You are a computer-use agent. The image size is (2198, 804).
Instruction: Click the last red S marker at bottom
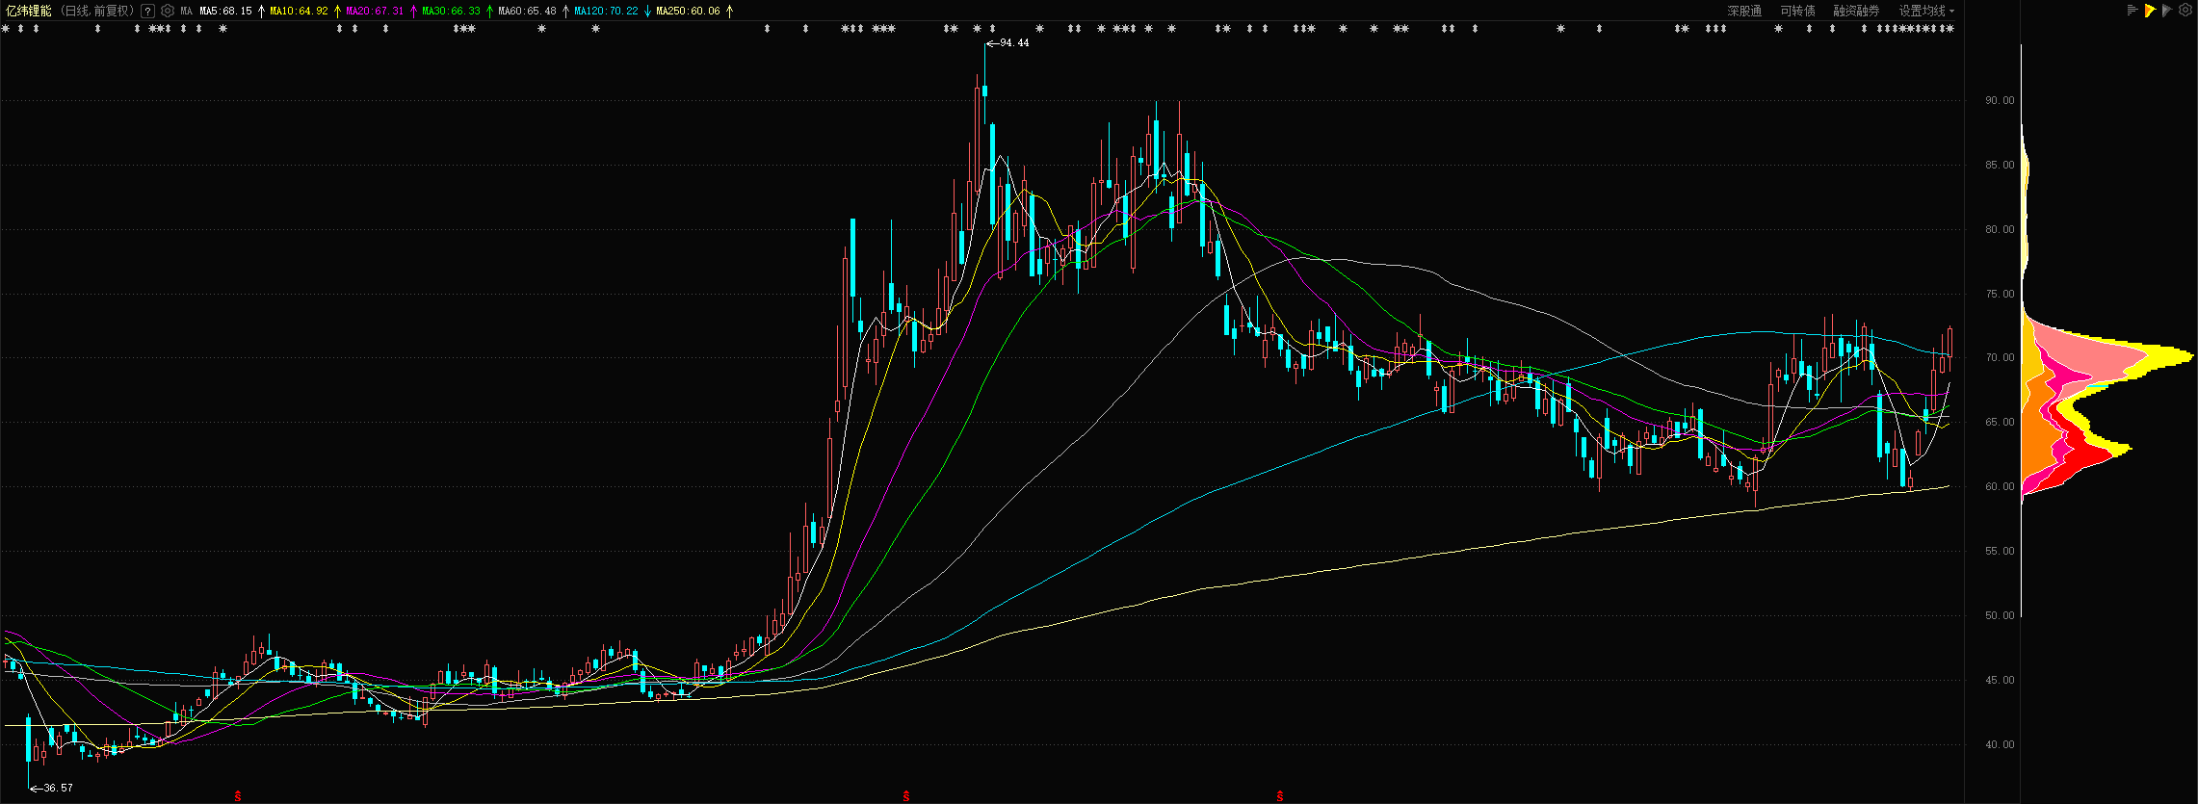[1279, 796]
